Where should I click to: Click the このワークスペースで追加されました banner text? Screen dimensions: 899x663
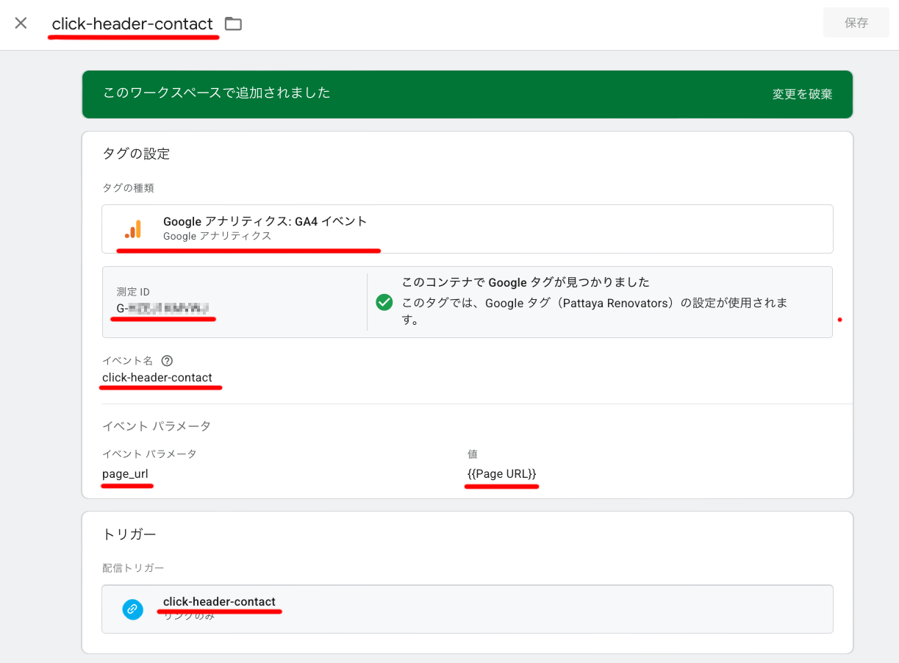pyautogui.click(x=217, y=93)
